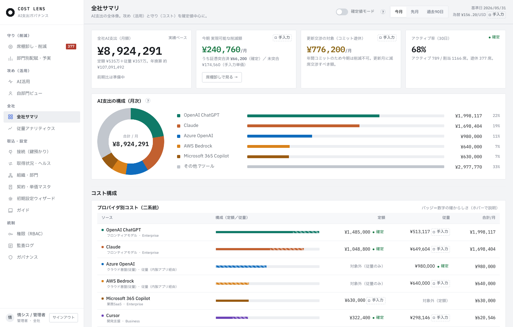Switch to the 過去90日 period tab
Viewport: 513px width, 327px height.
pyautogui.click(x=435, y=12)
